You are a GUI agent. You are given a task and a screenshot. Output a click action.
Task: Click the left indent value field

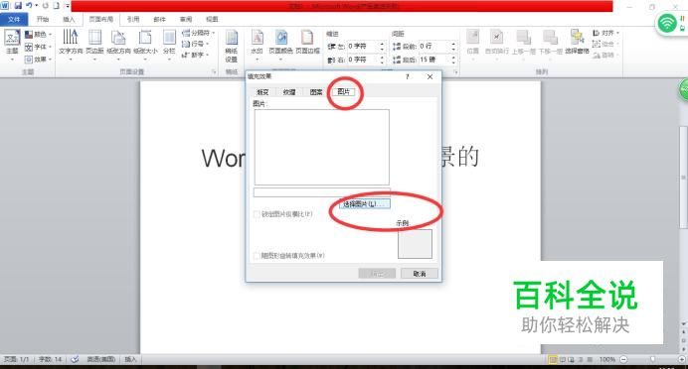click(363, 46)
